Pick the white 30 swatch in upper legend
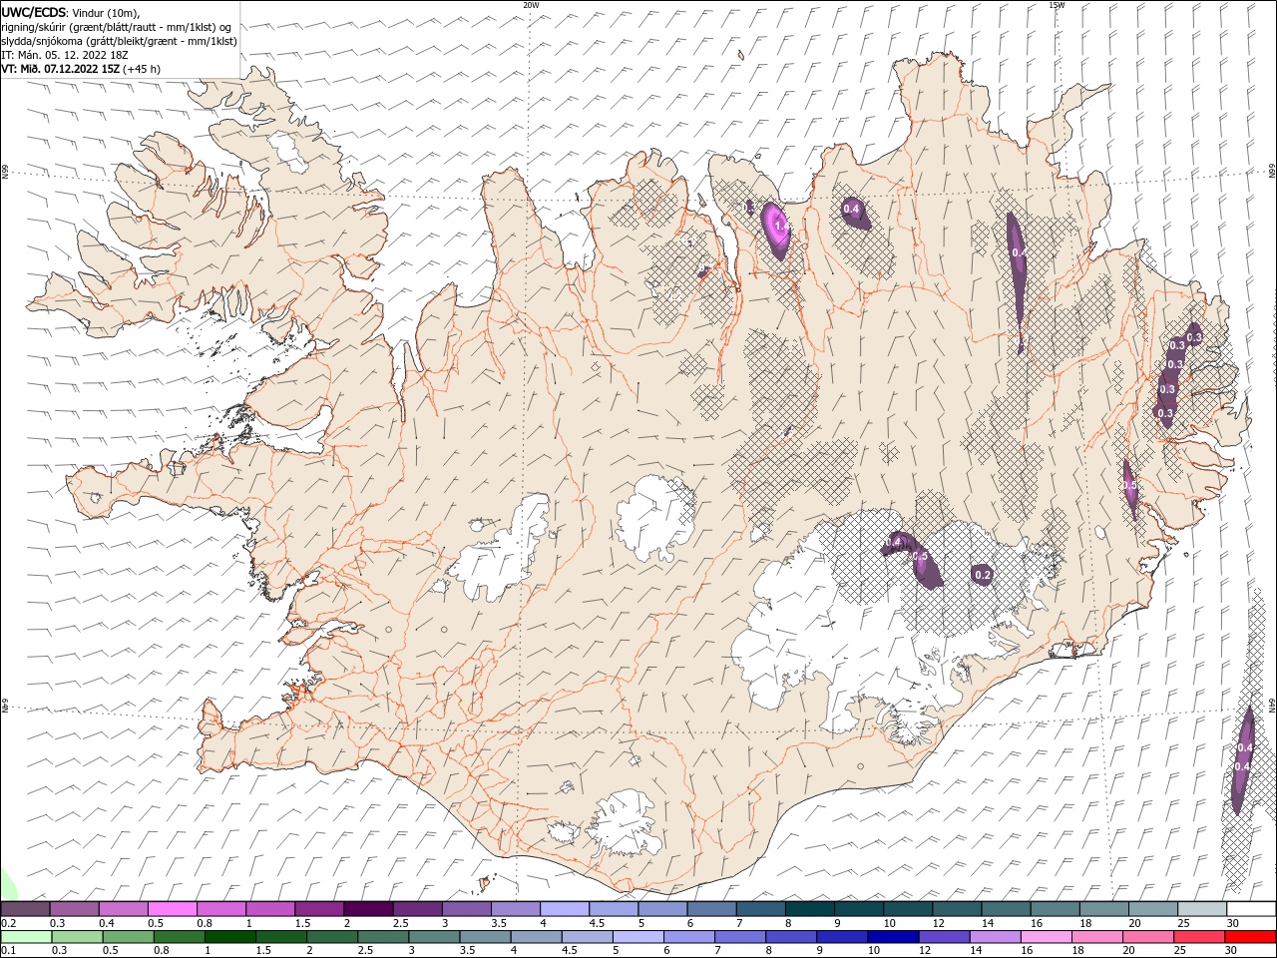Image resolution: width=1277 pixels, height=958 pixels. tap(1250, 909)
